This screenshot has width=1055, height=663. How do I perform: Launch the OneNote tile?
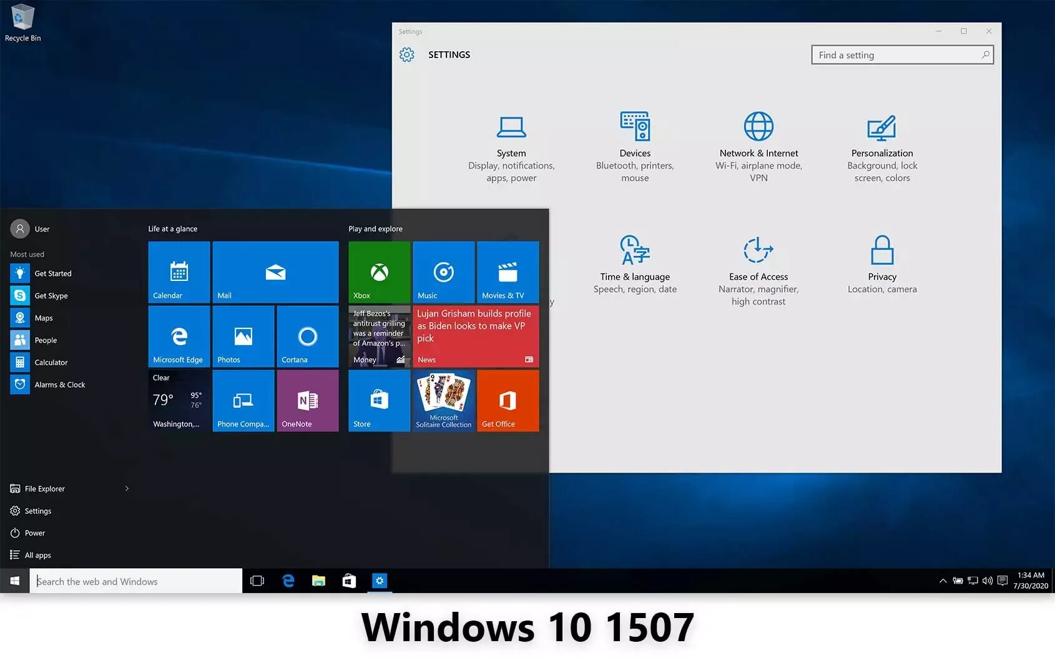pyautogui.click(x=308, y=401)
